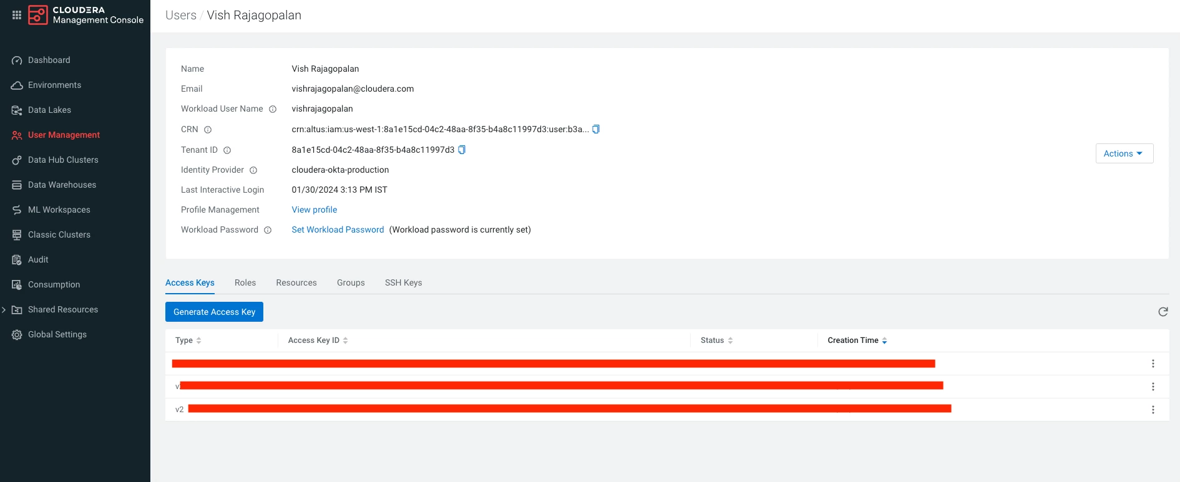Show info tooltip for Identity Provider
This screenshot has width=1180, height=482.
click(x=253, y=170)
